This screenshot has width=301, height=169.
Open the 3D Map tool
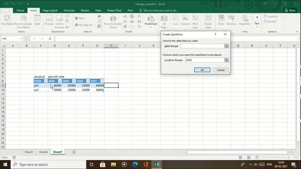coord(164,22)
